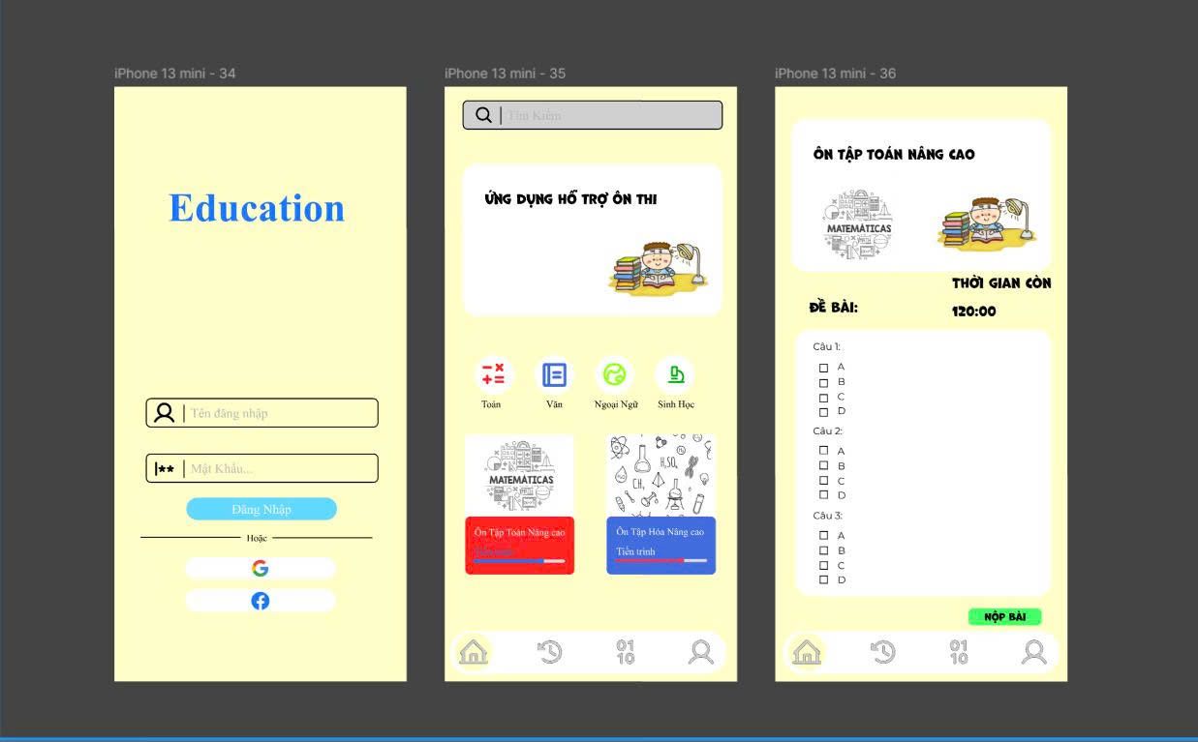Image resolution: width=1198 pixels, height=742 pixels.
Task: Click the user profile icon beside Tên đăng nhập
Action: point(164,413)
